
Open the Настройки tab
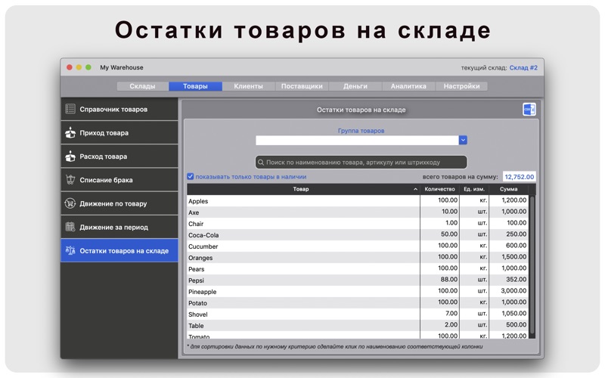pos(461,86)
